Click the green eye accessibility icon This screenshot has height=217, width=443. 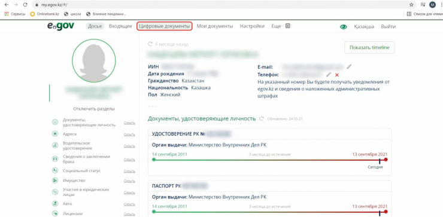pos(343,27)
